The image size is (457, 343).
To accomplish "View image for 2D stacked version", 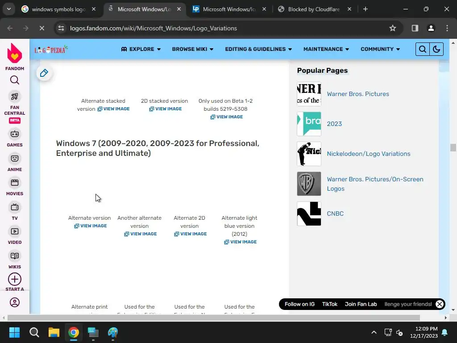I will pyautogui.click(x=166, y=109).
